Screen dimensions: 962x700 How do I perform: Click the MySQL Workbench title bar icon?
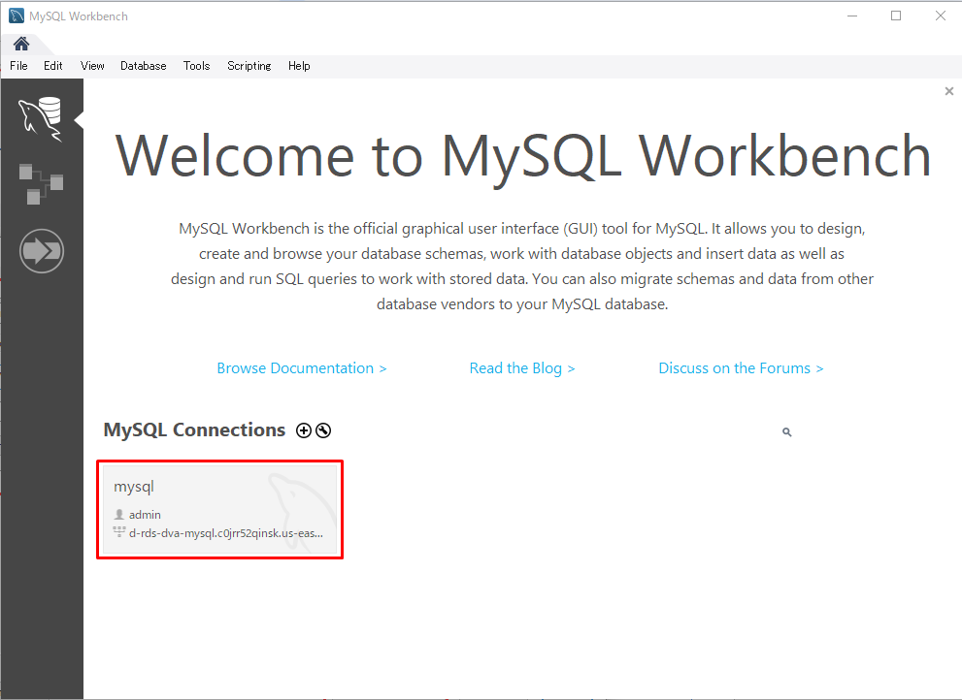tap(17, 16)
